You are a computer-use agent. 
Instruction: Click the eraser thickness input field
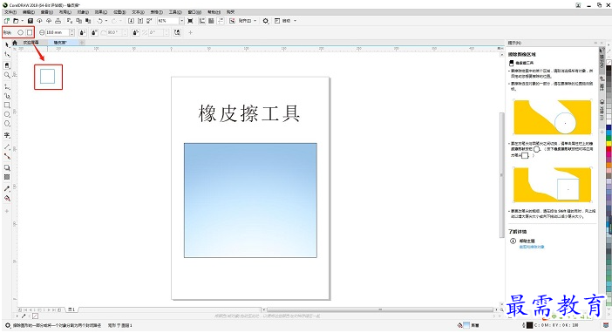[58, 32]
